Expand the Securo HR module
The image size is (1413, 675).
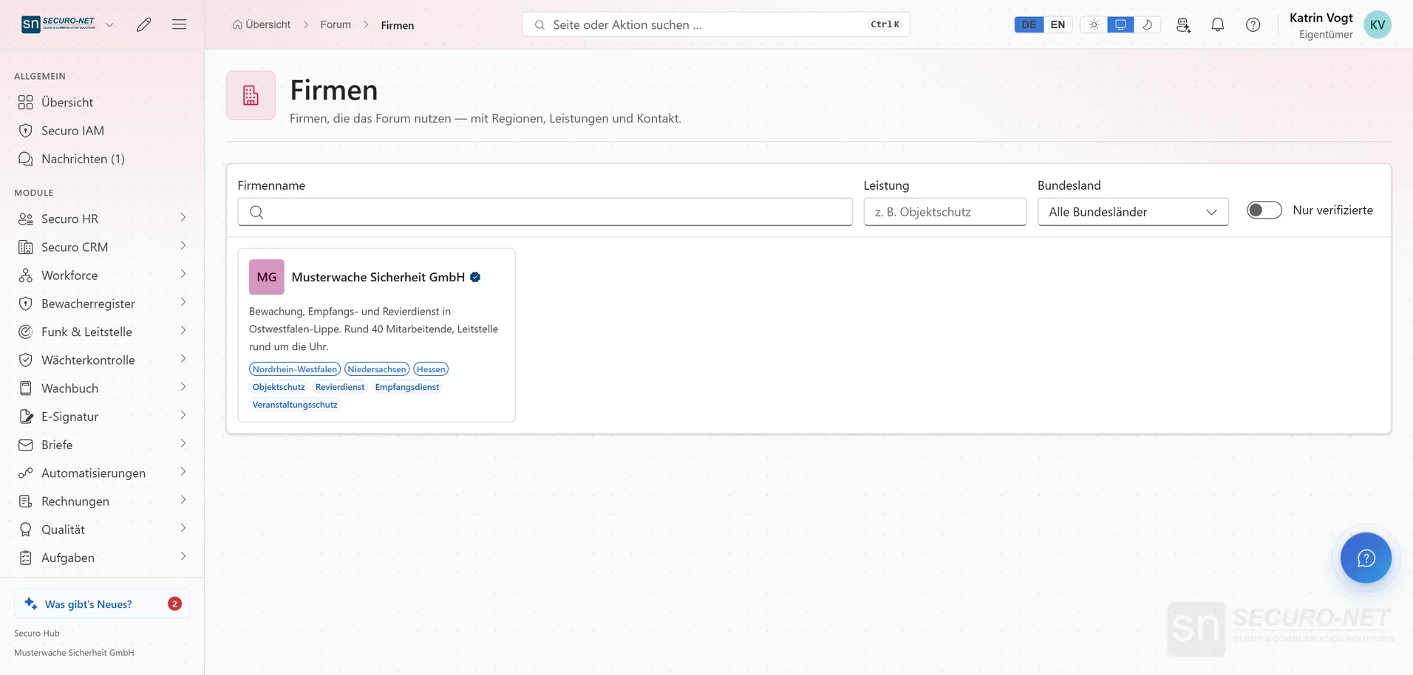tap(102, 219)
